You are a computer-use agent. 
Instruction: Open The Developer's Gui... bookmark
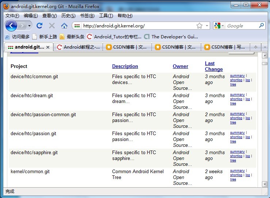(171, 37)
